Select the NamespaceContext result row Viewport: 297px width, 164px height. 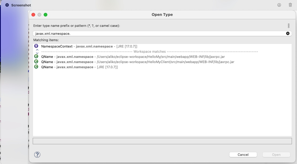point(88,45)
